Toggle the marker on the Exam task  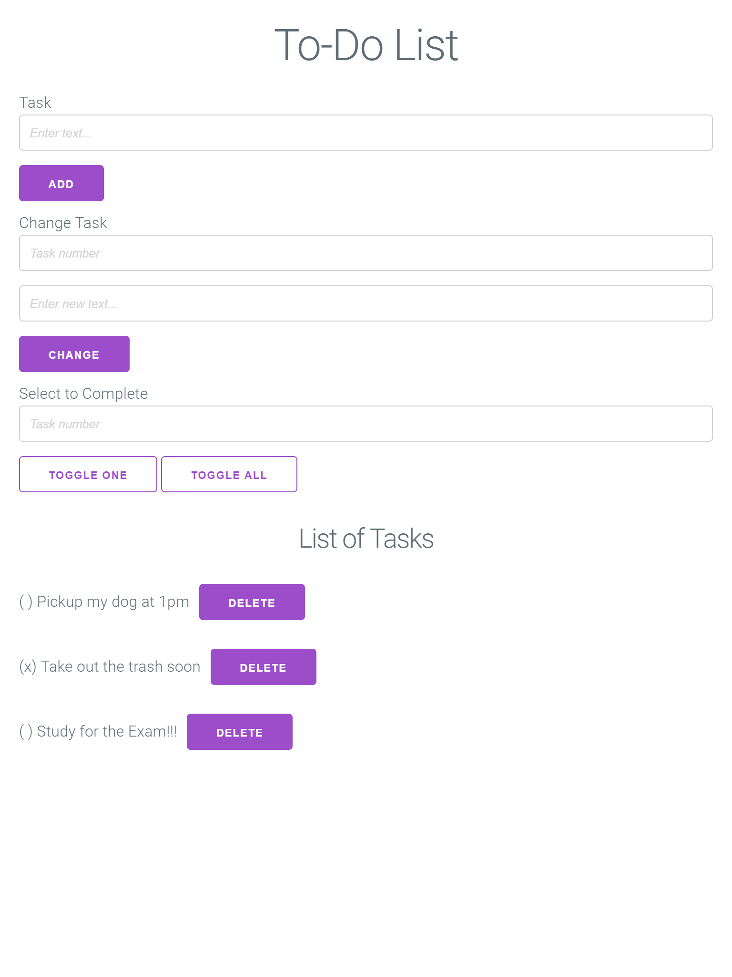[x=26, y=731]
